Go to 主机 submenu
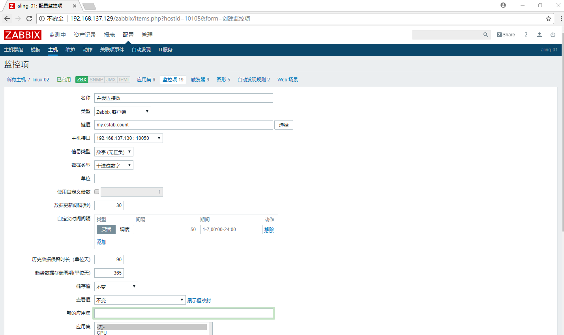Viewport: 564px width, 335px height. click(53, 50)
